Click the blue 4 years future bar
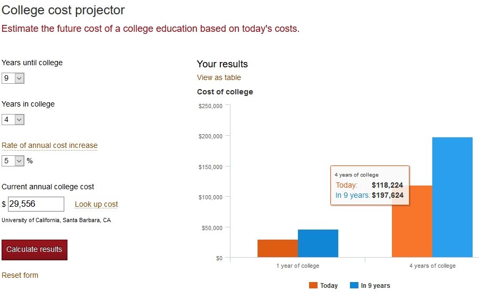Viewport: 479px width, 299px height. click(x=452, y=198)
